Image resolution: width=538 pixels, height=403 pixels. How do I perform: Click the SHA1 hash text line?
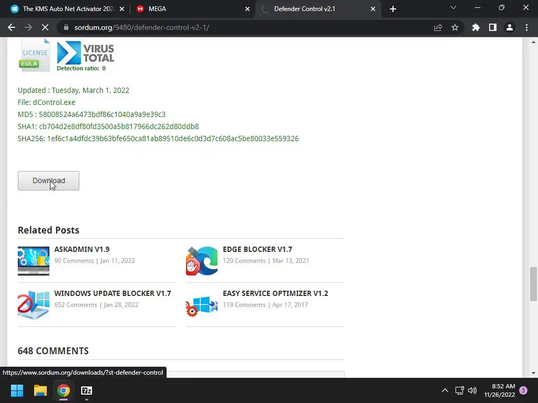pos(108,126)
